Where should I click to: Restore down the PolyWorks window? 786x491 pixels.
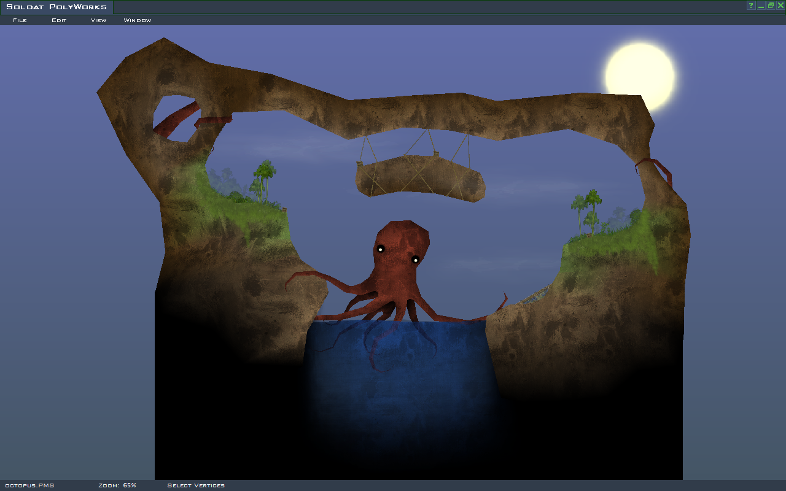[x=771, y=6]
